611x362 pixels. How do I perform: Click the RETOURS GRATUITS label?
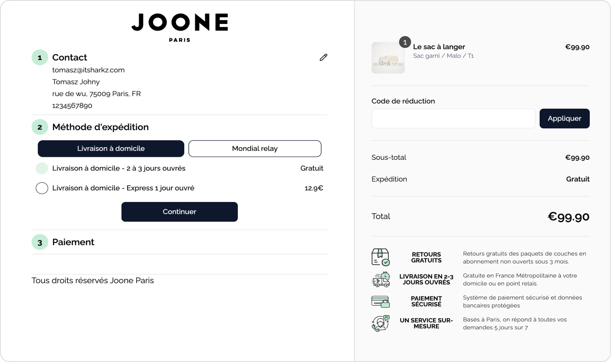(x=426, y=257)
